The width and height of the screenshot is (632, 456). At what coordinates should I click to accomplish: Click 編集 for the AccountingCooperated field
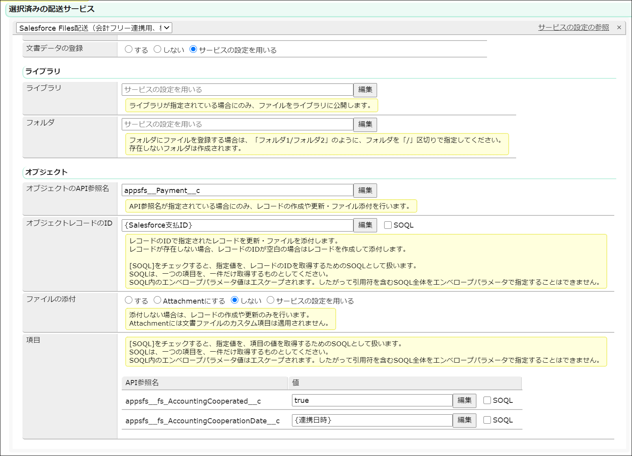pyautogui.click(x=464, y=400)
